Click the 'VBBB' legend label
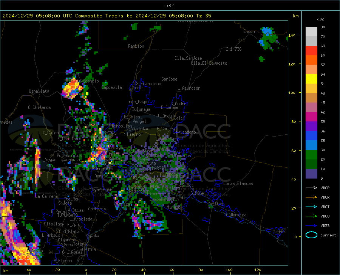This screenshot has width=340, height=275. (325, 226)
